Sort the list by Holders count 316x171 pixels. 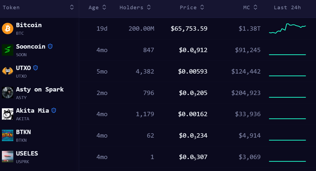point(149,7)
